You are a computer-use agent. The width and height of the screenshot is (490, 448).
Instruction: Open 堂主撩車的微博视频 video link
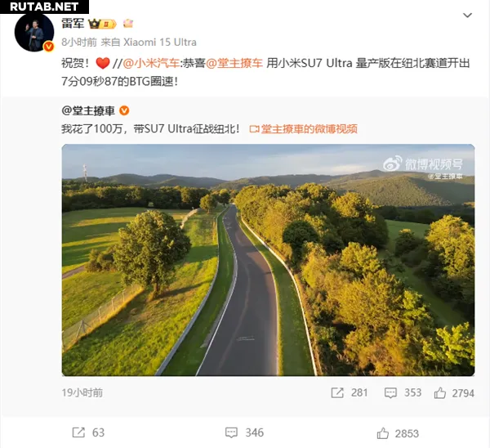[x=304, y=129]
